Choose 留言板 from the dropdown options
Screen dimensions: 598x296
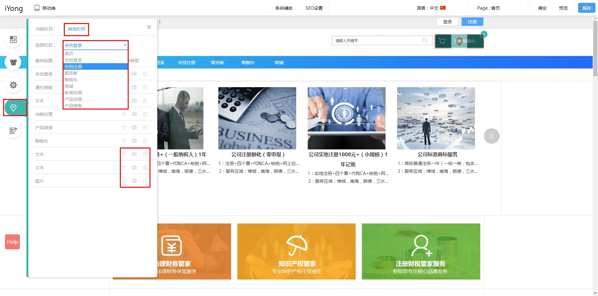71,73
